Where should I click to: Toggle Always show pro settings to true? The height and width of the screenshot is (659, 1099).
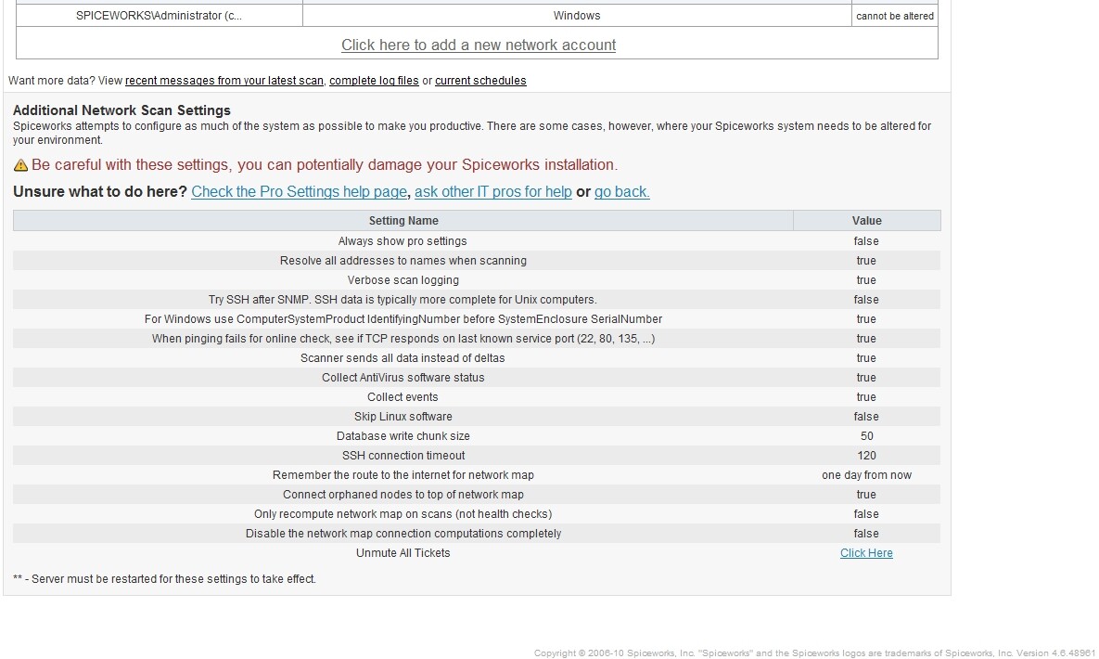865,240
